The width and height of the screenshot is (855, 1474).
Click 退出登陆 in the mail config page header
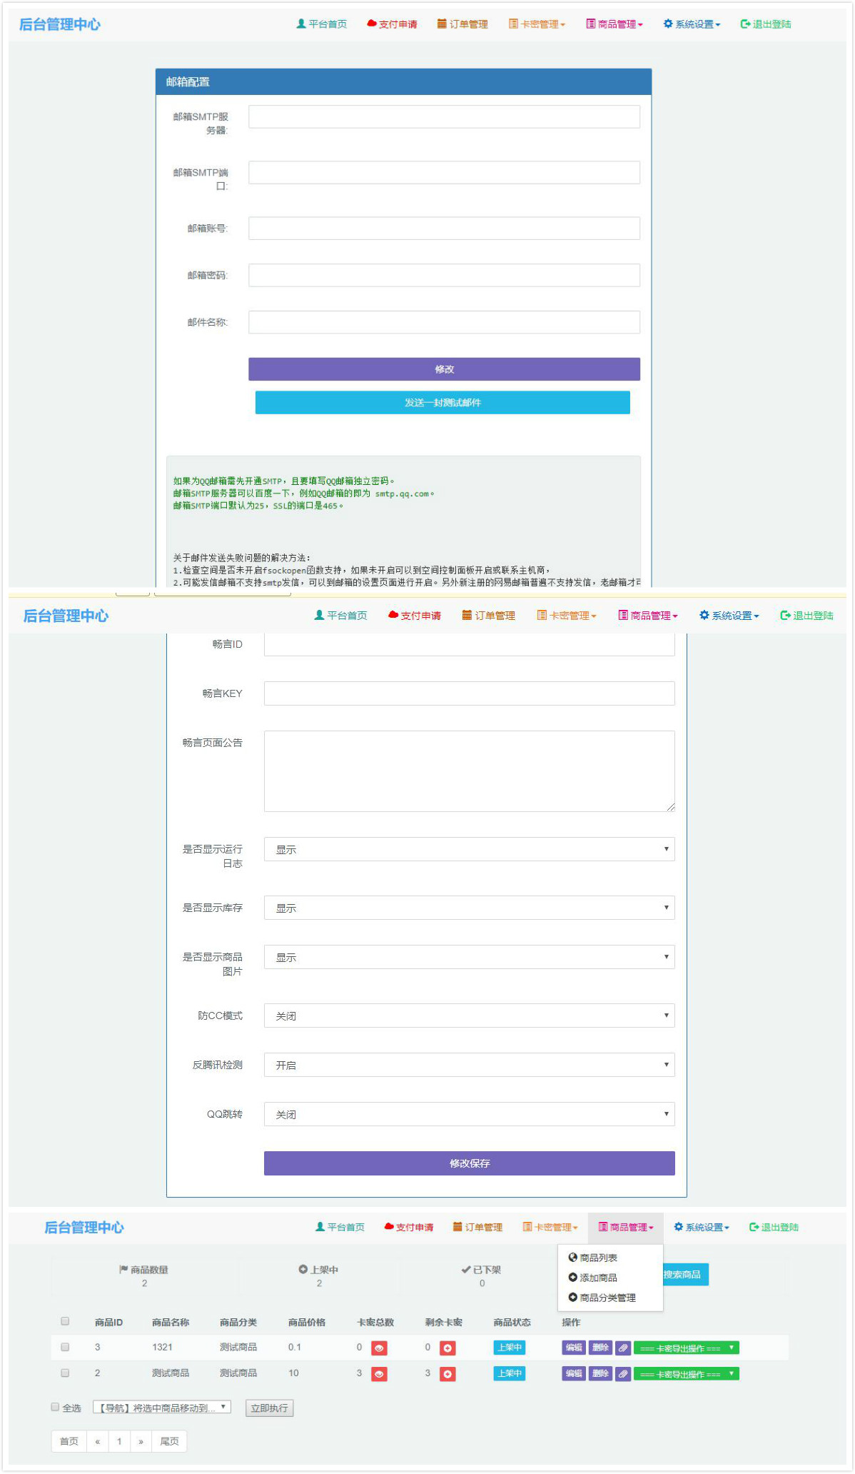[x=766, y=24]
